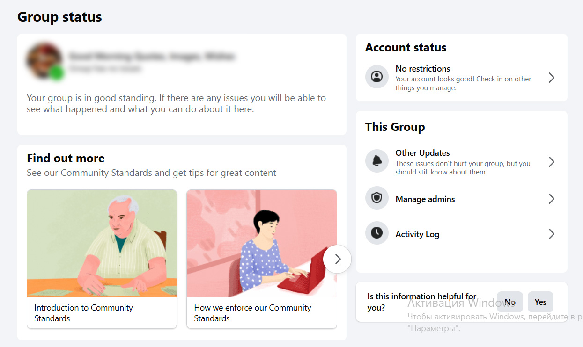The image size is (583, 347).
Task: Click the account profile icon under Account status
Action: click(x=377, y=77)
